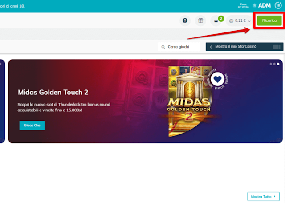The width and height of the screenshot is (285, 203).
Task: Click the Conc. N° concession label
Action: click(x=243, y=6)
